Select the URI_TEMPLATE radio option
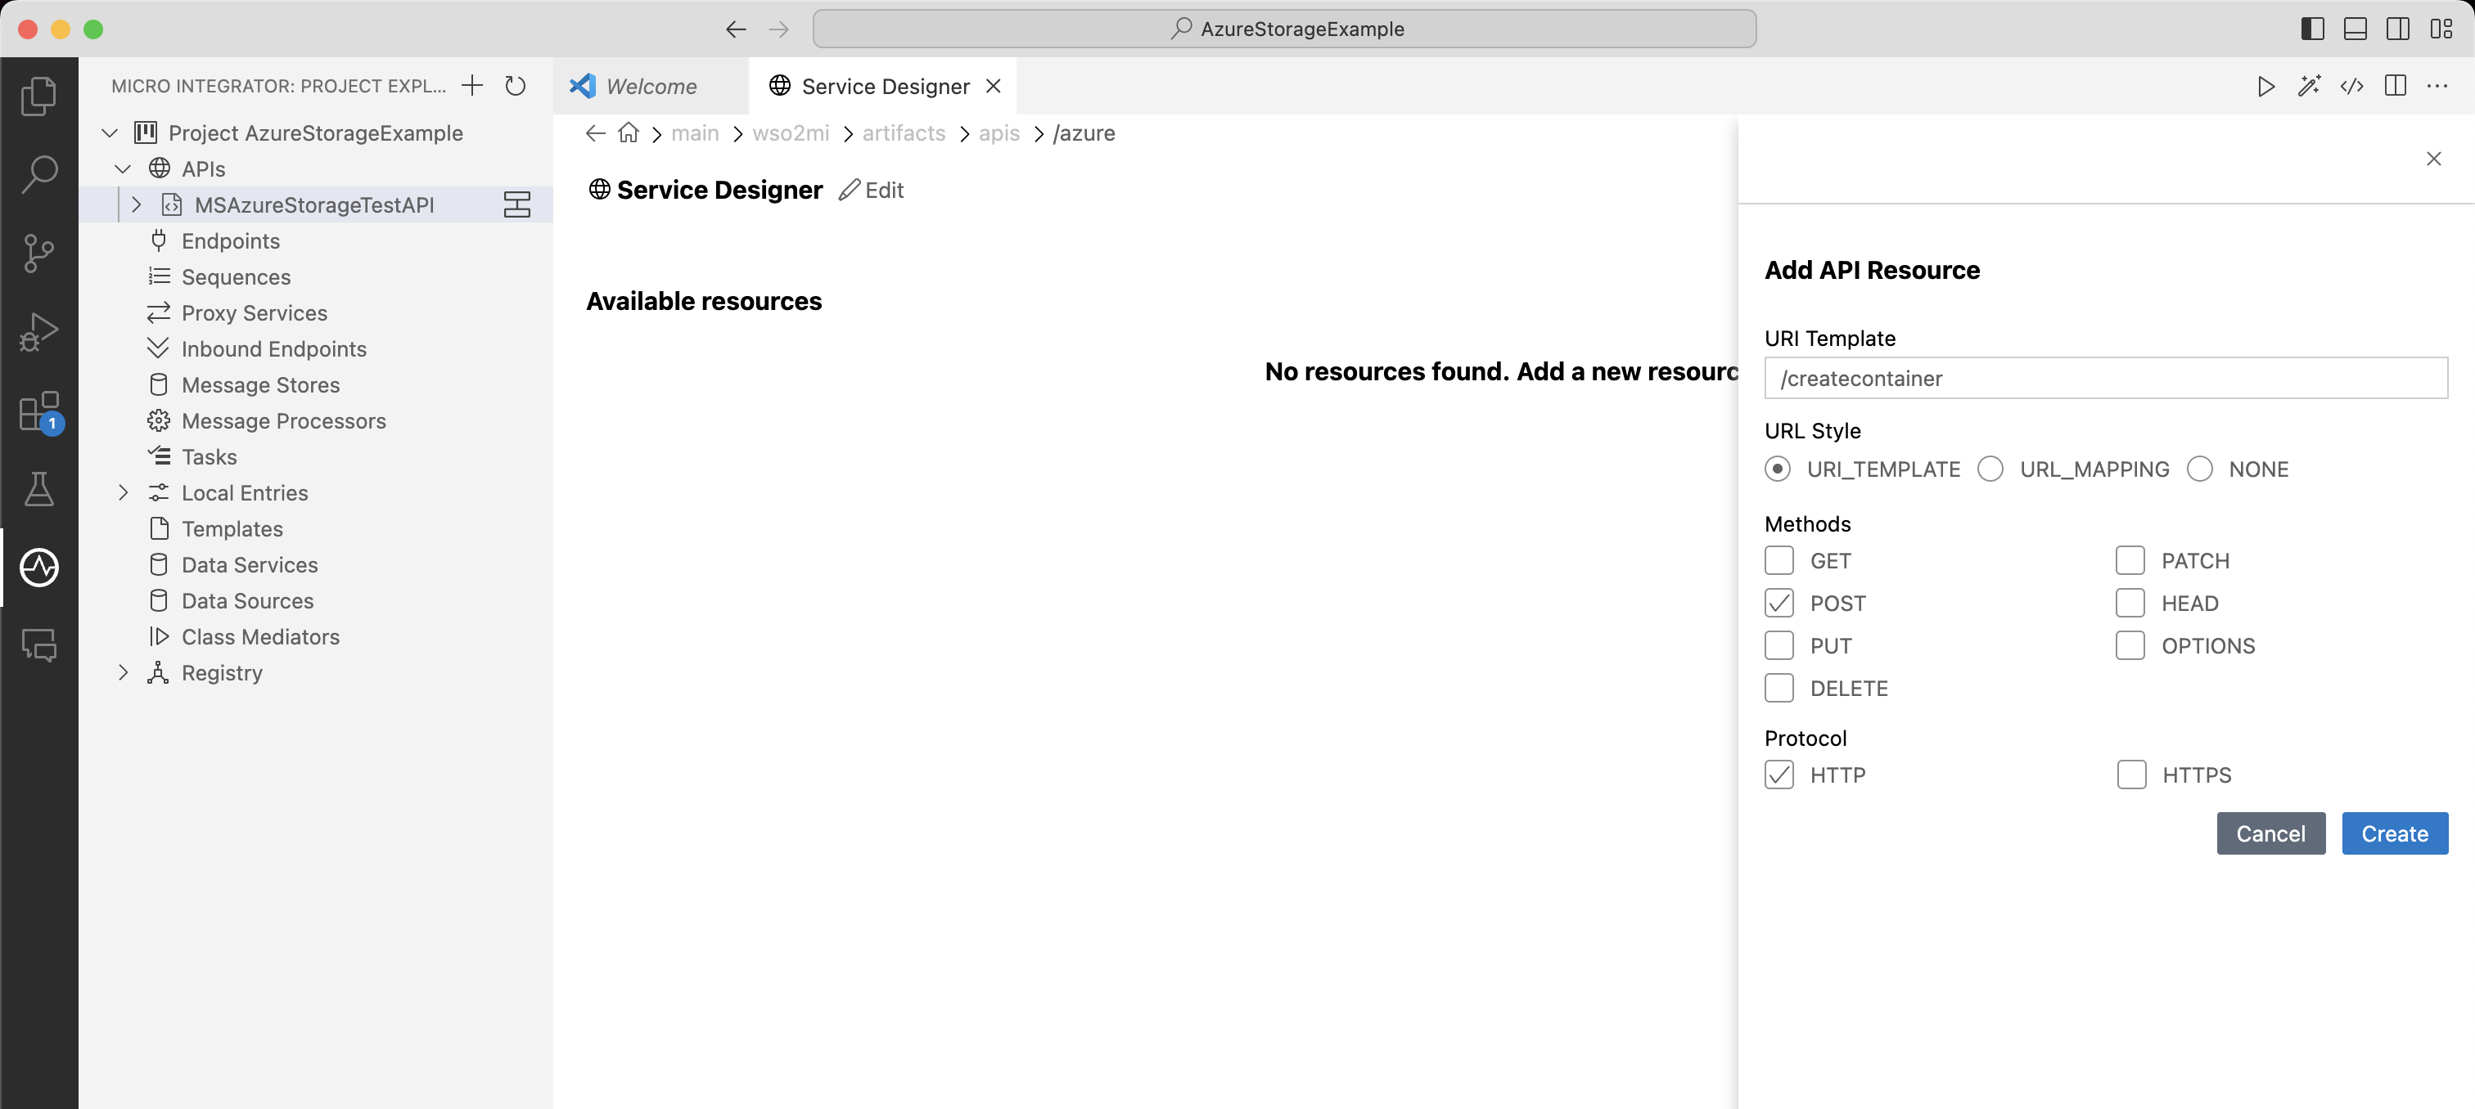 click(x=1778, y=469)
